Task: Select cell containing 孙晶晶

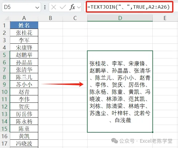Action: tap(24, 62)
